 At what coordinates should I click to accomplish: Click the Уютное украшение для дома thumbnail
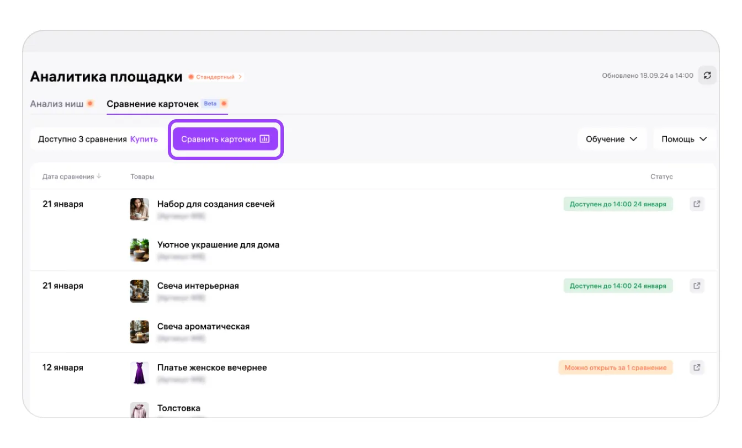tap(140, 250)
